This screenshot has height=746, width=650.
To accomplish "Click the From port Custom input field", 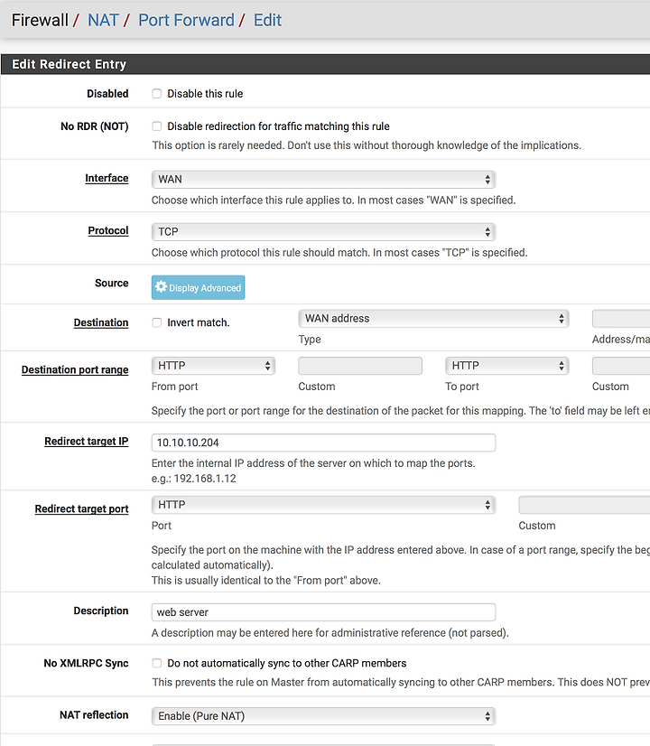I will 360,366.
